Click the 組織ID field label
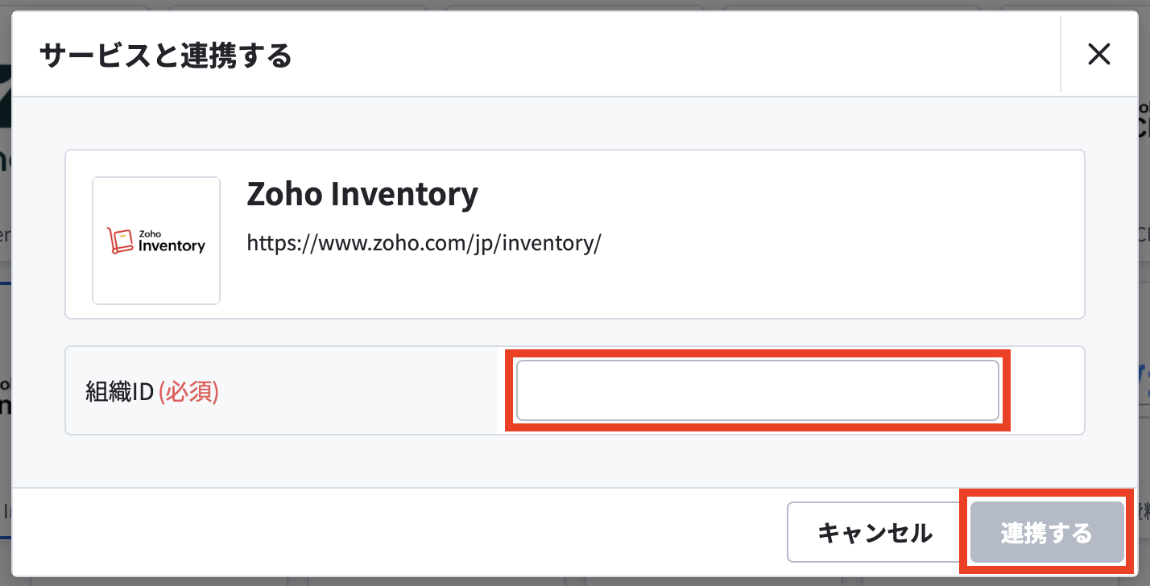Viewport: 1150px width, 586px height. point(119,392)
